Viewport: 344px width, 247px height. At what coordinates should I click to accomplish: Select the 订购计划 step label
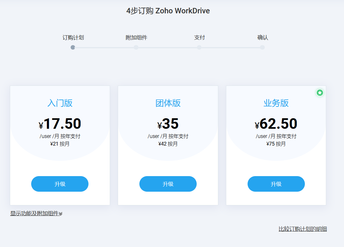point(73,38)
